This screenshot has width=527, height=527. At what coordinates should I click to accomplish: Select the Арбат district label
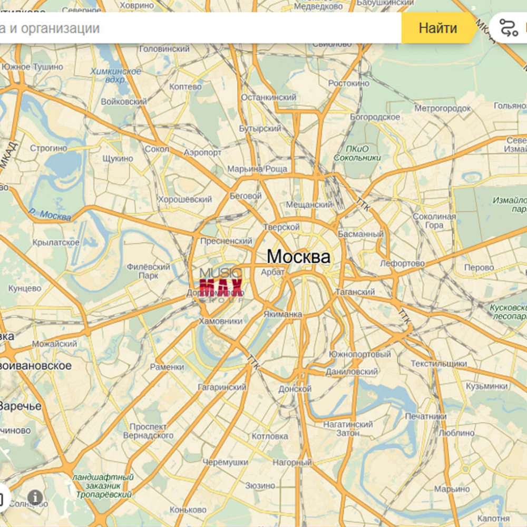pyautogui.click(x=273, y=272)
